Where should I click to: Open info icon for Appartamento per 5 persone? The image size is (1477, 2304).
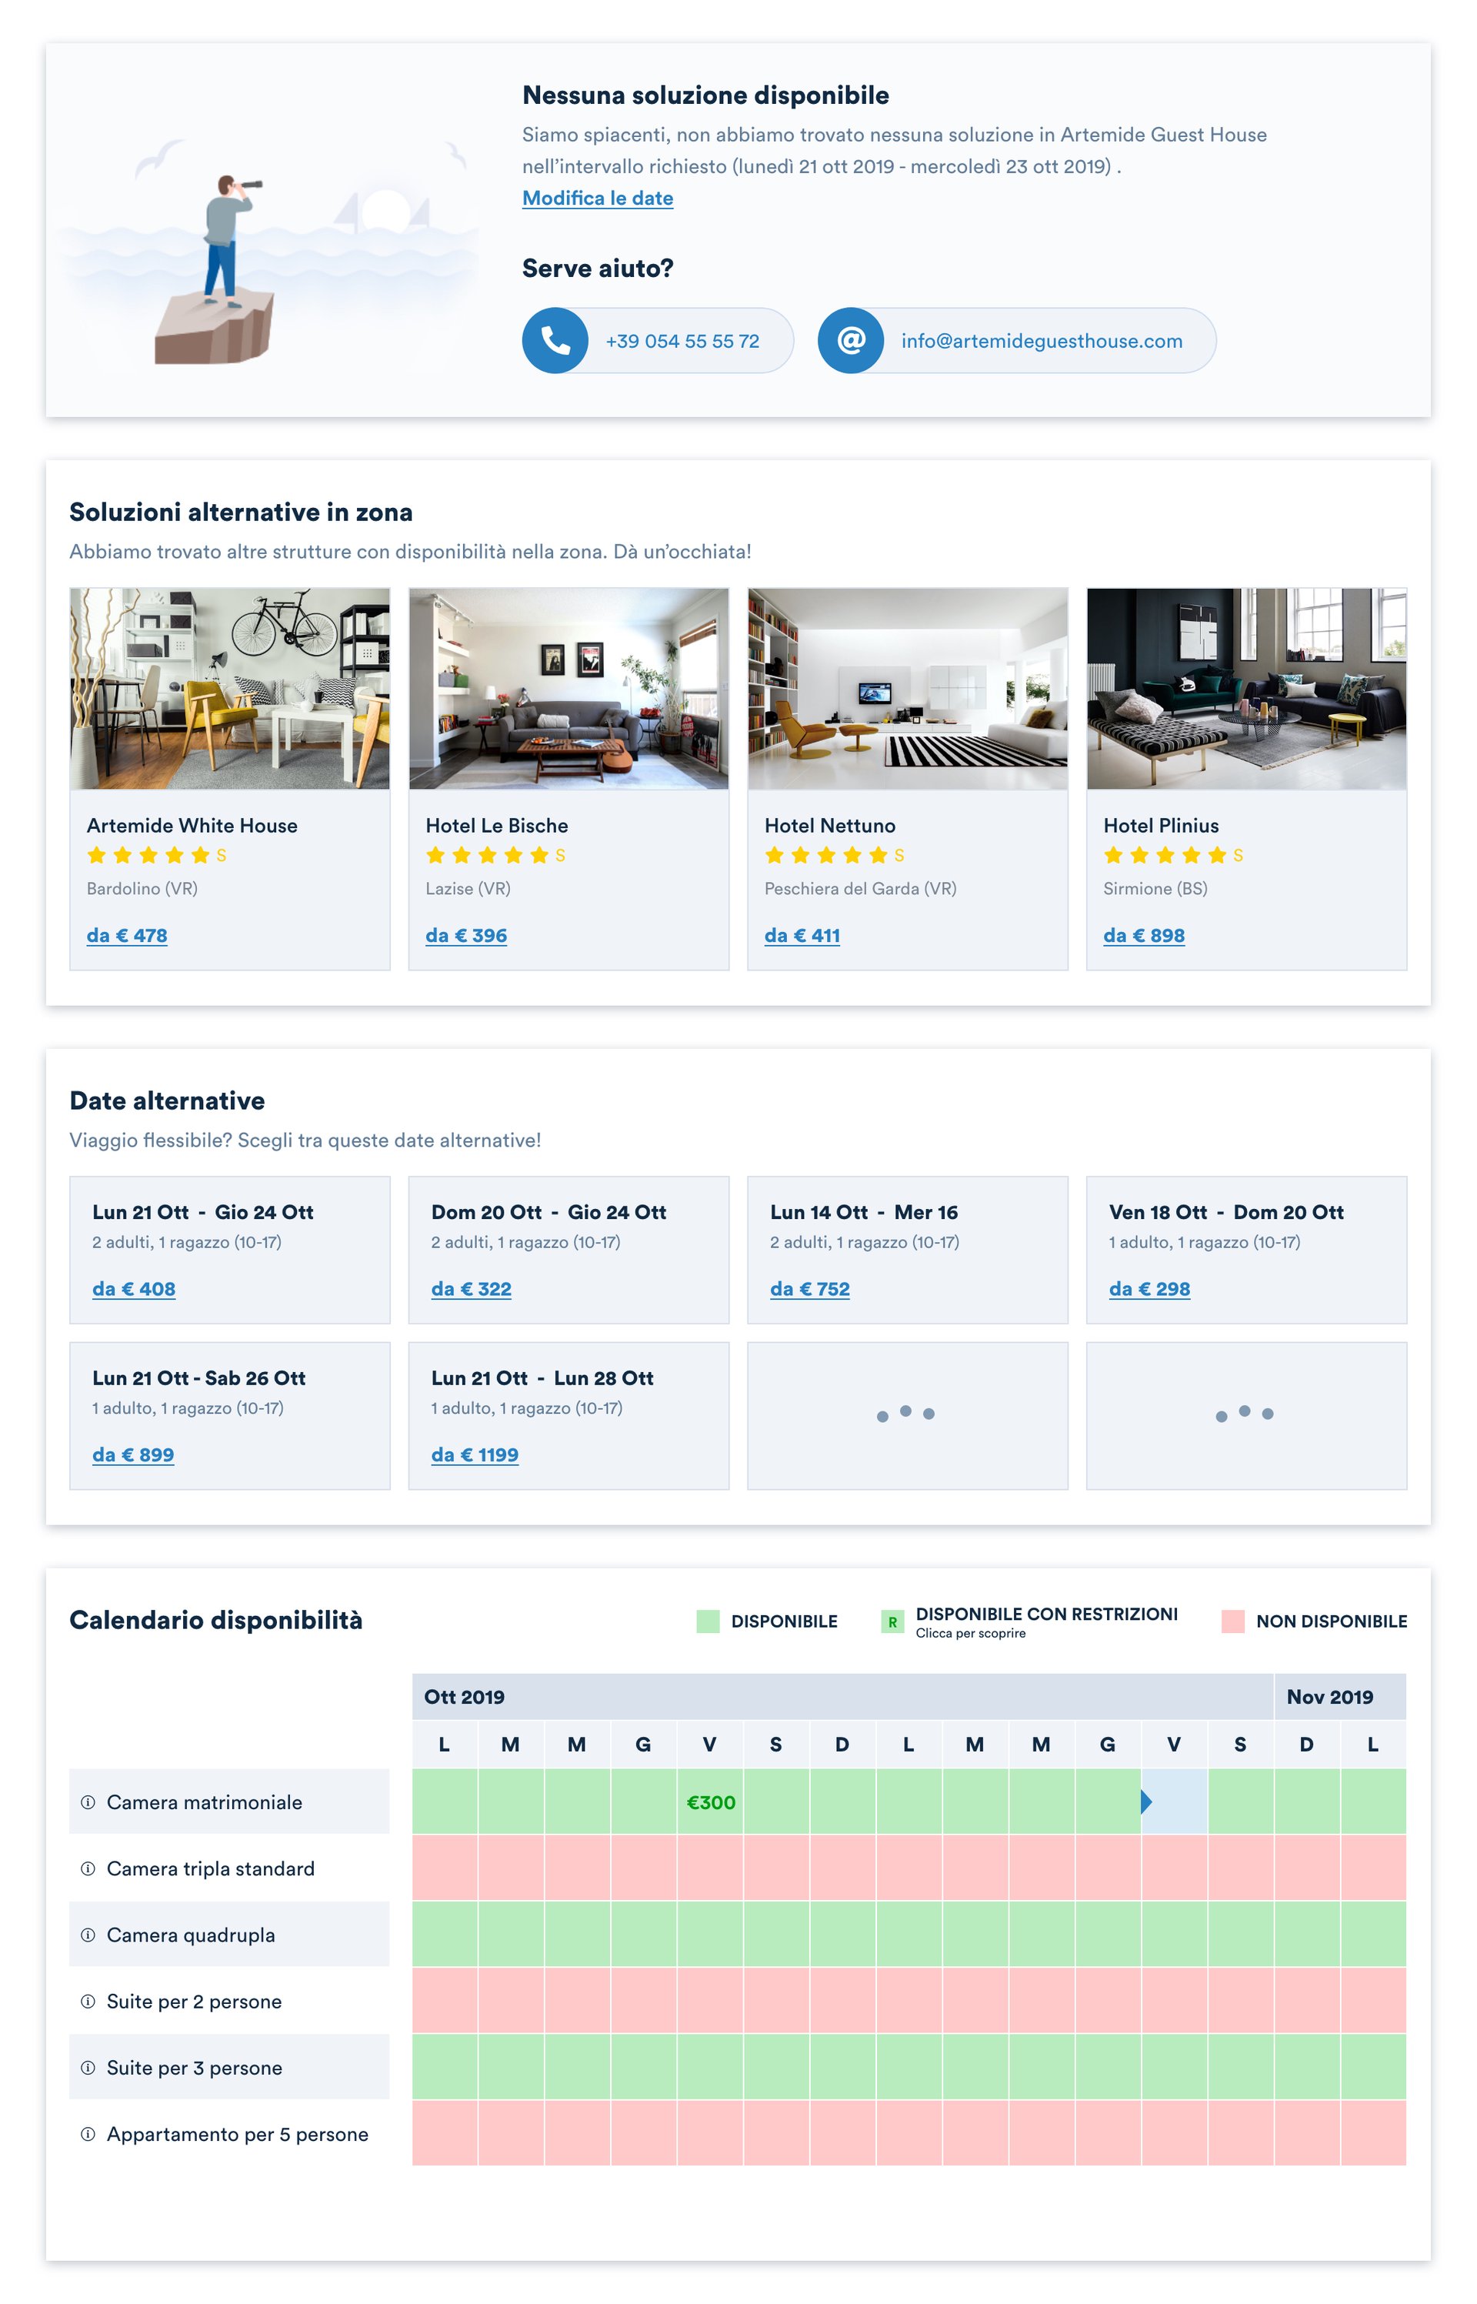(x=88, y=2134)
